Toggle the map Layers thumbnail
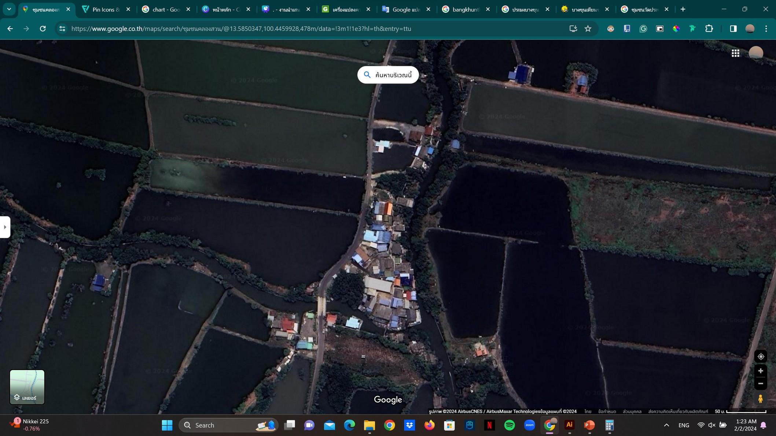 click(x=27, y=387)
